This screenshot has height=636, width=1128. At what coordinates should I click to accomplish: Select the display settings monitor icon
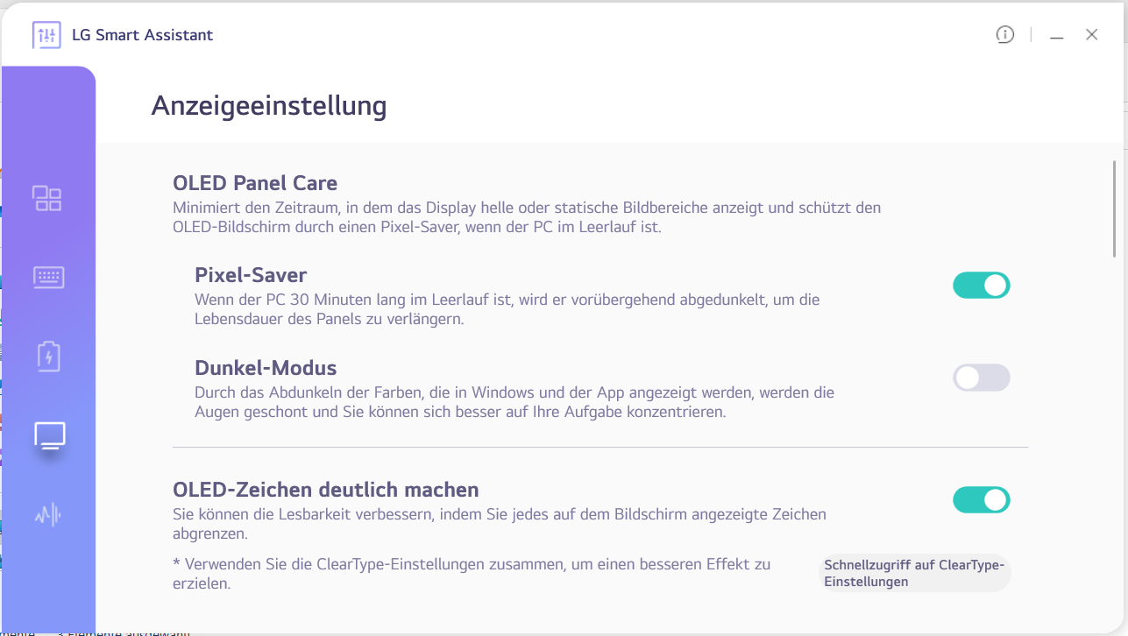(x=50, y=435)
